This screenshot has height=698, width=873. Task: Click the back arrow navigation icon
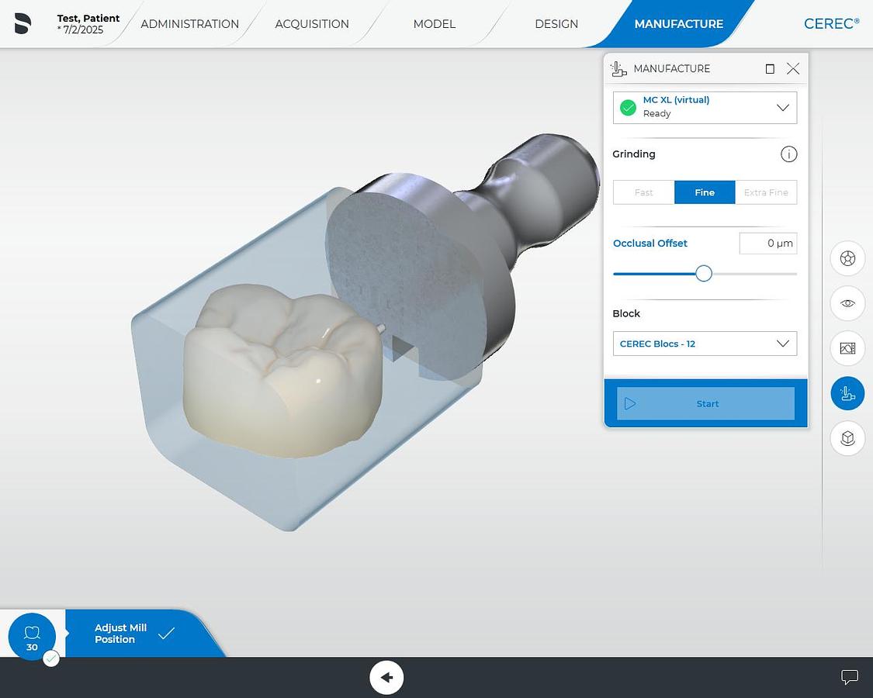(386, 677)
